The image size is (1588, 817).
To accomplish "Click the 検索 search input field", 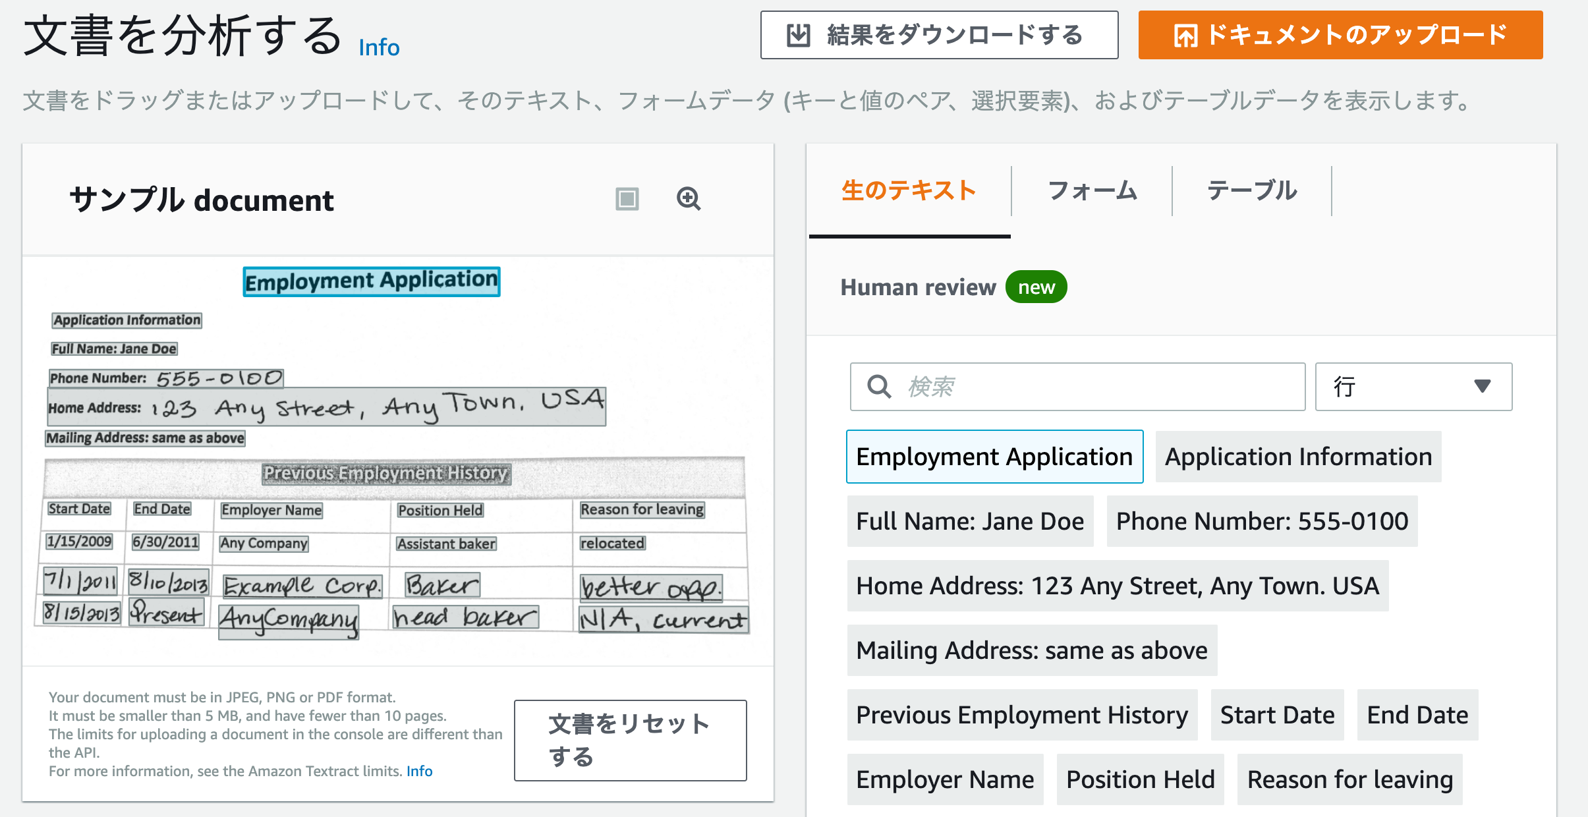I will point(1077,387).
